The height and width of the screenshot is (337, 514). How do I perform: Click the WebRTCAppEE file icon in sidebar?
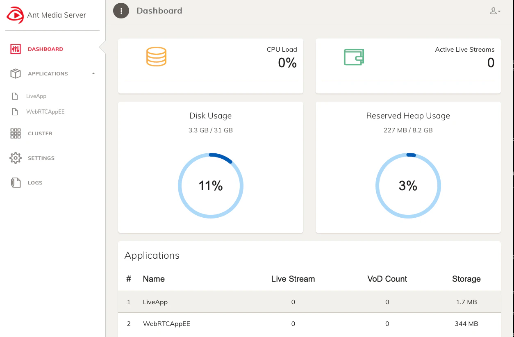tap(15, 112)
